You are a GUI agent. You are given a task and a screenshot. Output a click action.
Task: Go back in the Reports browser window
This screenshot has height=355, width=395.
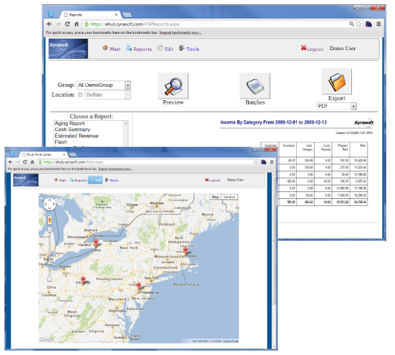[49, 24]
